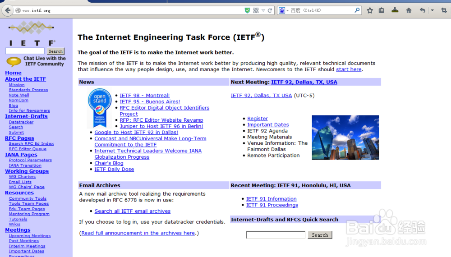Open IETF 98 - Montreal! news link

click(x=145, y=96)
